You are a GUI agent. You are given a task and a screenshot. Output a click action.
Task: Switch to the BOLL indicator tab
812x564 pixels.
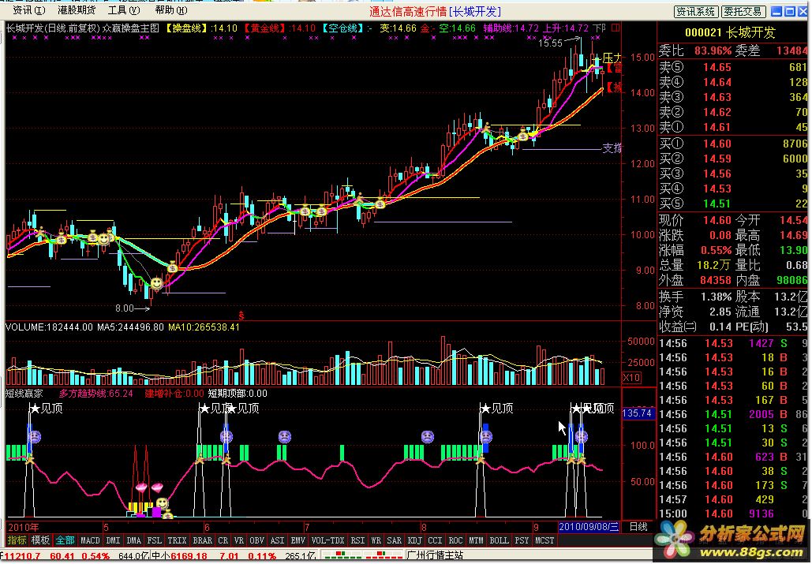[x=500, y=540]
